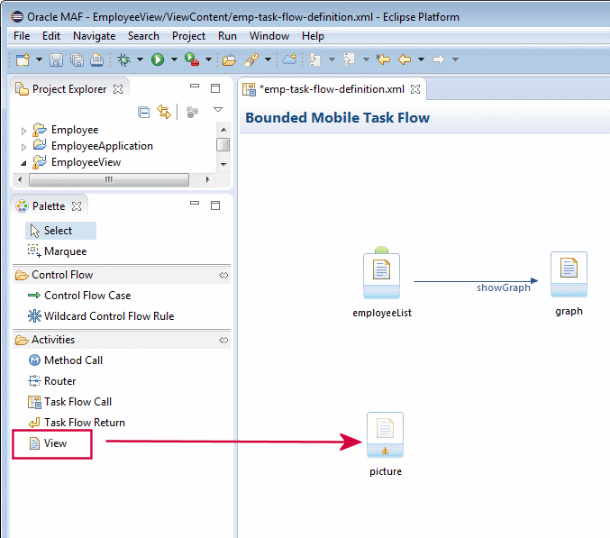Pin the Control Flow drawer open

point(223,276)
